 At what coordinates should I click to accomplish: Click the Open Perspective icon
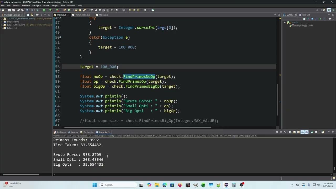click(324, 10)
